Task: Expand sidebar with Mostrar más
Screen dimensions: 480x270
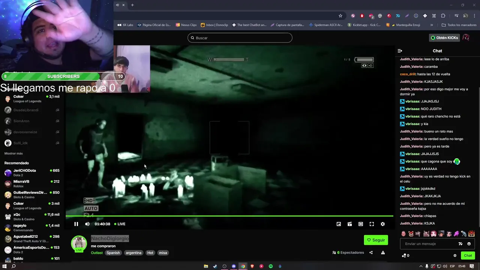Action: tap(13, 153)
